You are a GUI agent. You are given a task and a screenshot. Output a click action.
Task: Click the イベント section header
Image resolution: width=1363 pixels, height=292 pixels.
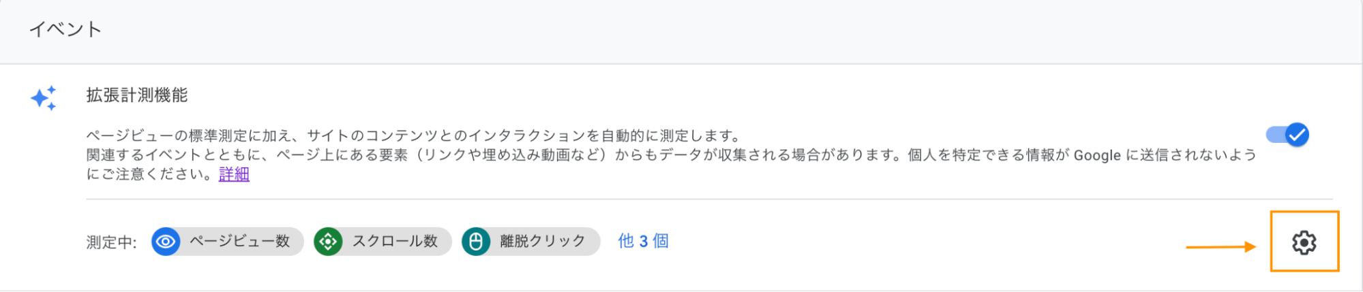pyautogui.click(x=65, y=29)
